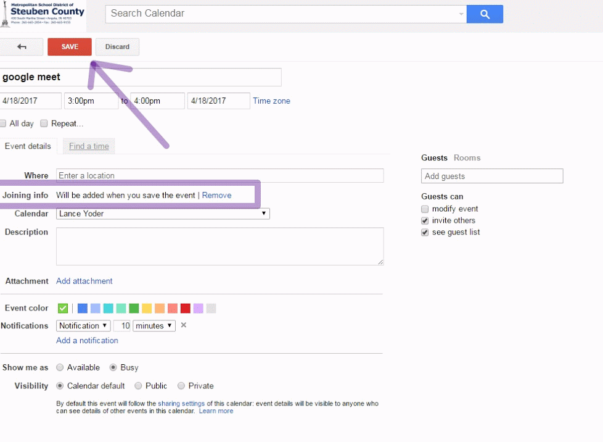
Task: Select the bold red event color
Action: [x=186, y=308]
